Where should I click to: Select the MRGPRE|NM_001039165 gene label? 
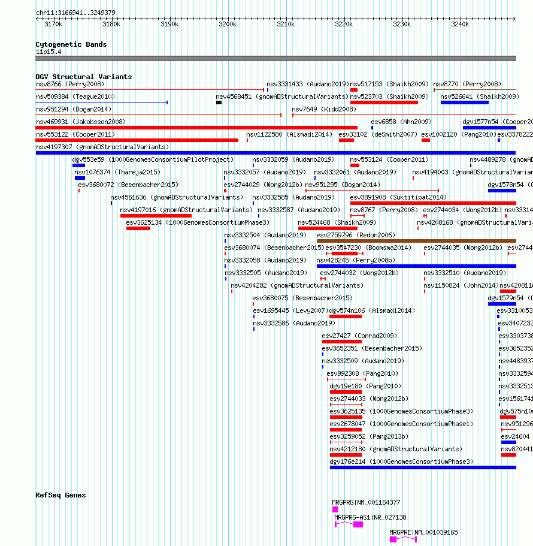point(423,532)
